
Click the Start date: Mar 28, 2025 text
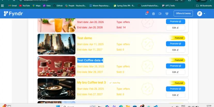click(91, 66)
